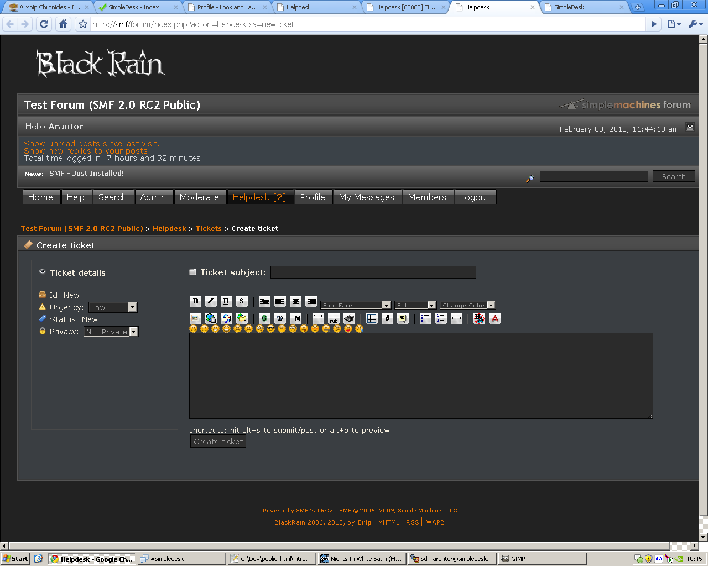
Task: Follow the Tickets breadcrumb link
Action: tap(209, 228)
